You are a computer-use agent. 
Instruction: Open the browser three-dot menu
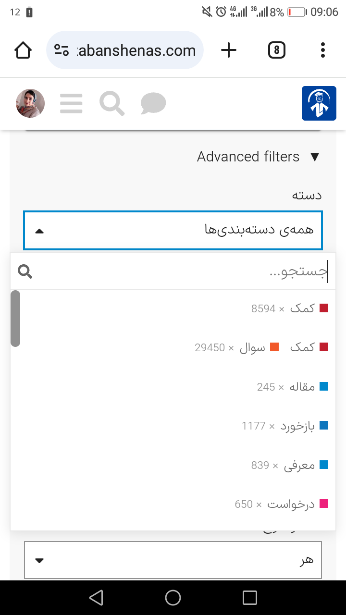[322, 50]
